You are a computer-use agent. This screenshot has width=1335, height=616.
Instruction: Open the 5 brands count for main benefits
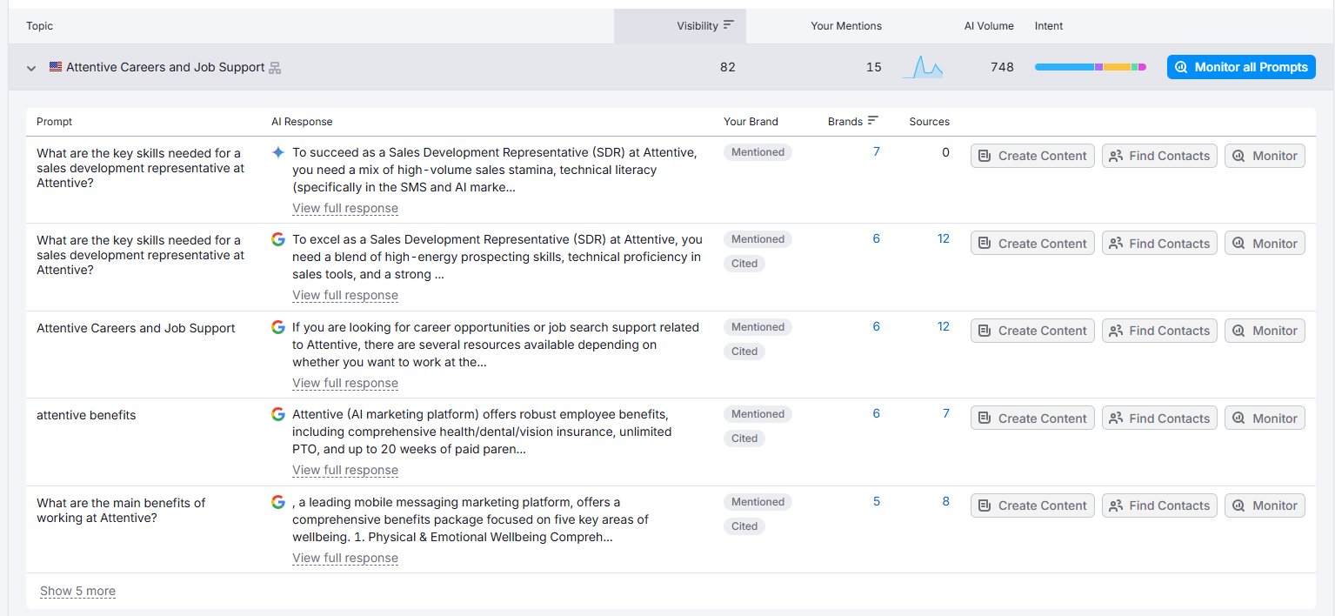(877, 501)
